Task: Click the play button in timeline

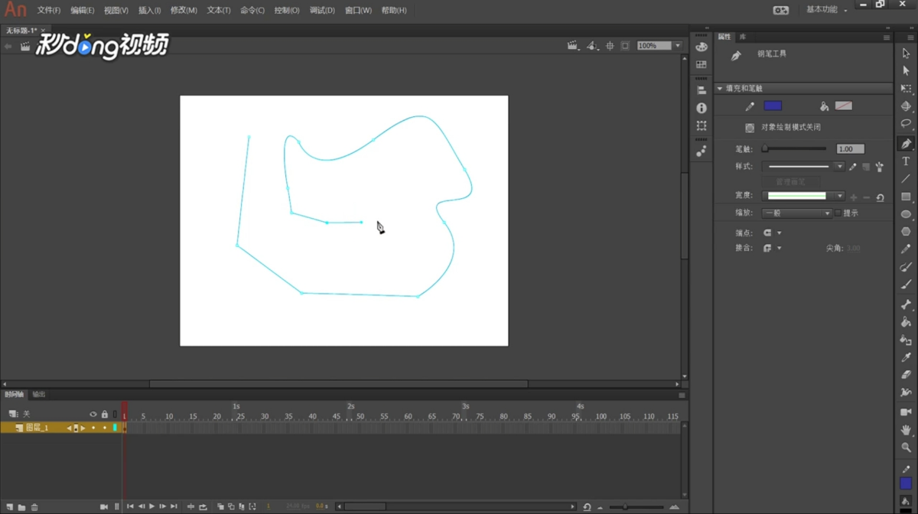Action: 151,506
